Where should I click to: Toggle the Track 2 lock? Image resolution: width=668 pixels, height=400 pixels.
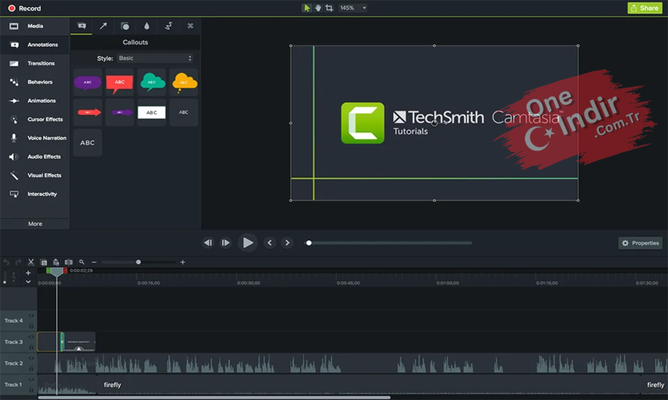(x=31, y=369)
